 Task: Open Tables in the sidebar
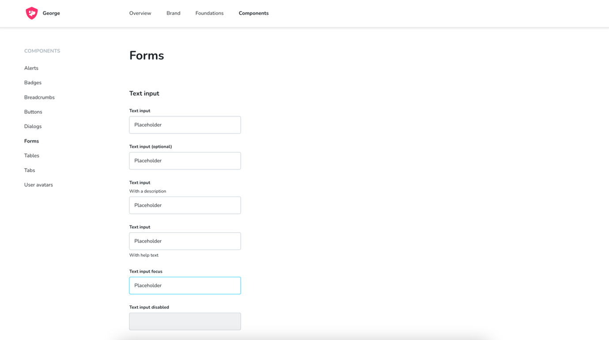pyautogui.click(x=32, y=155)
